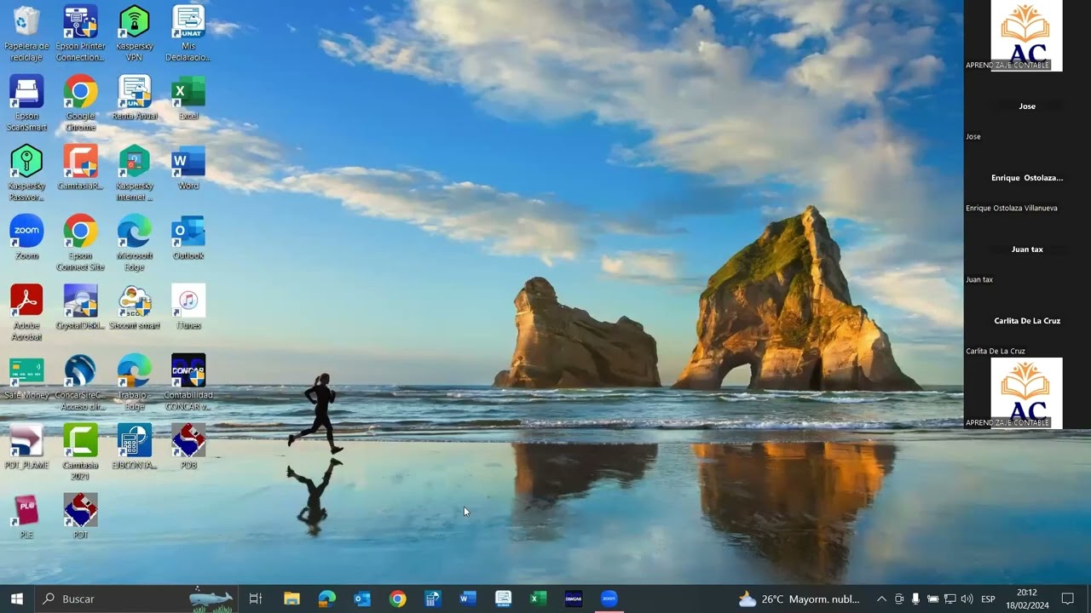
Task: Open the 26°C weather widget
Action: pyautogui.click(x=799, y=599)
